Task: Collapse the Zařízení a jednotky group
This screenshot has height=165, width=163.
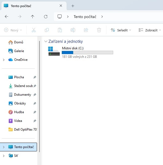Action: (46, 41)
